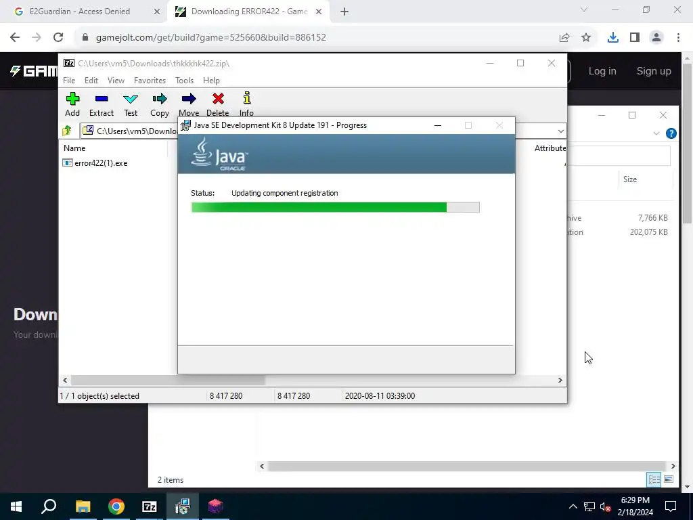Click the browser page vertical scrollbar
693x520 pixels.
pyautogui.click(x=687, y=144)
